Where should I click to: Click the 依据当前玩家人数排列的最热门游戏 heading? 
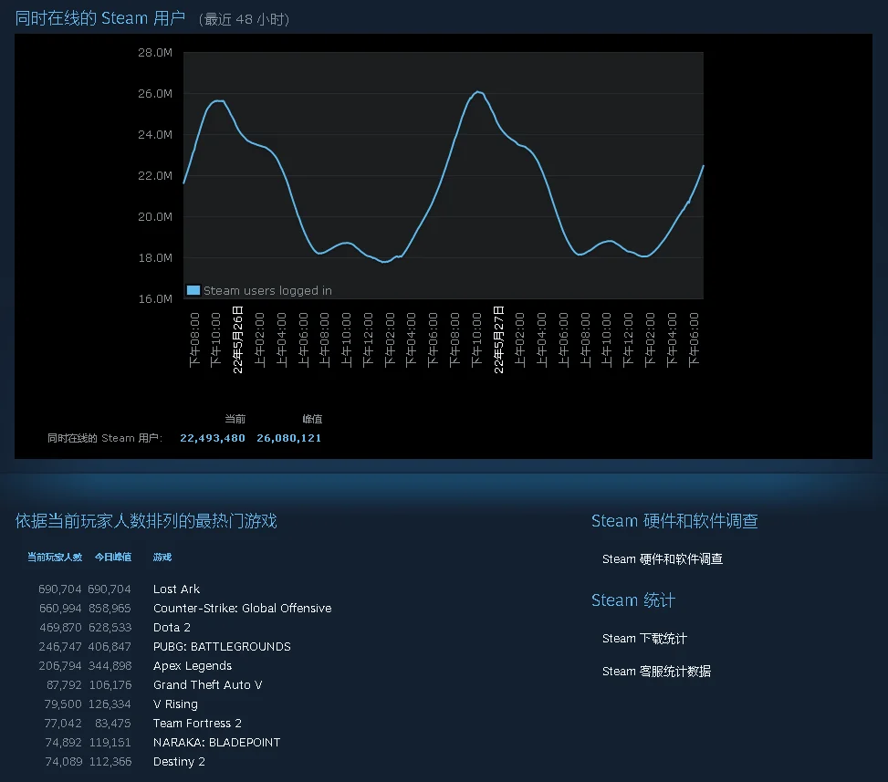tap(146, 521)
